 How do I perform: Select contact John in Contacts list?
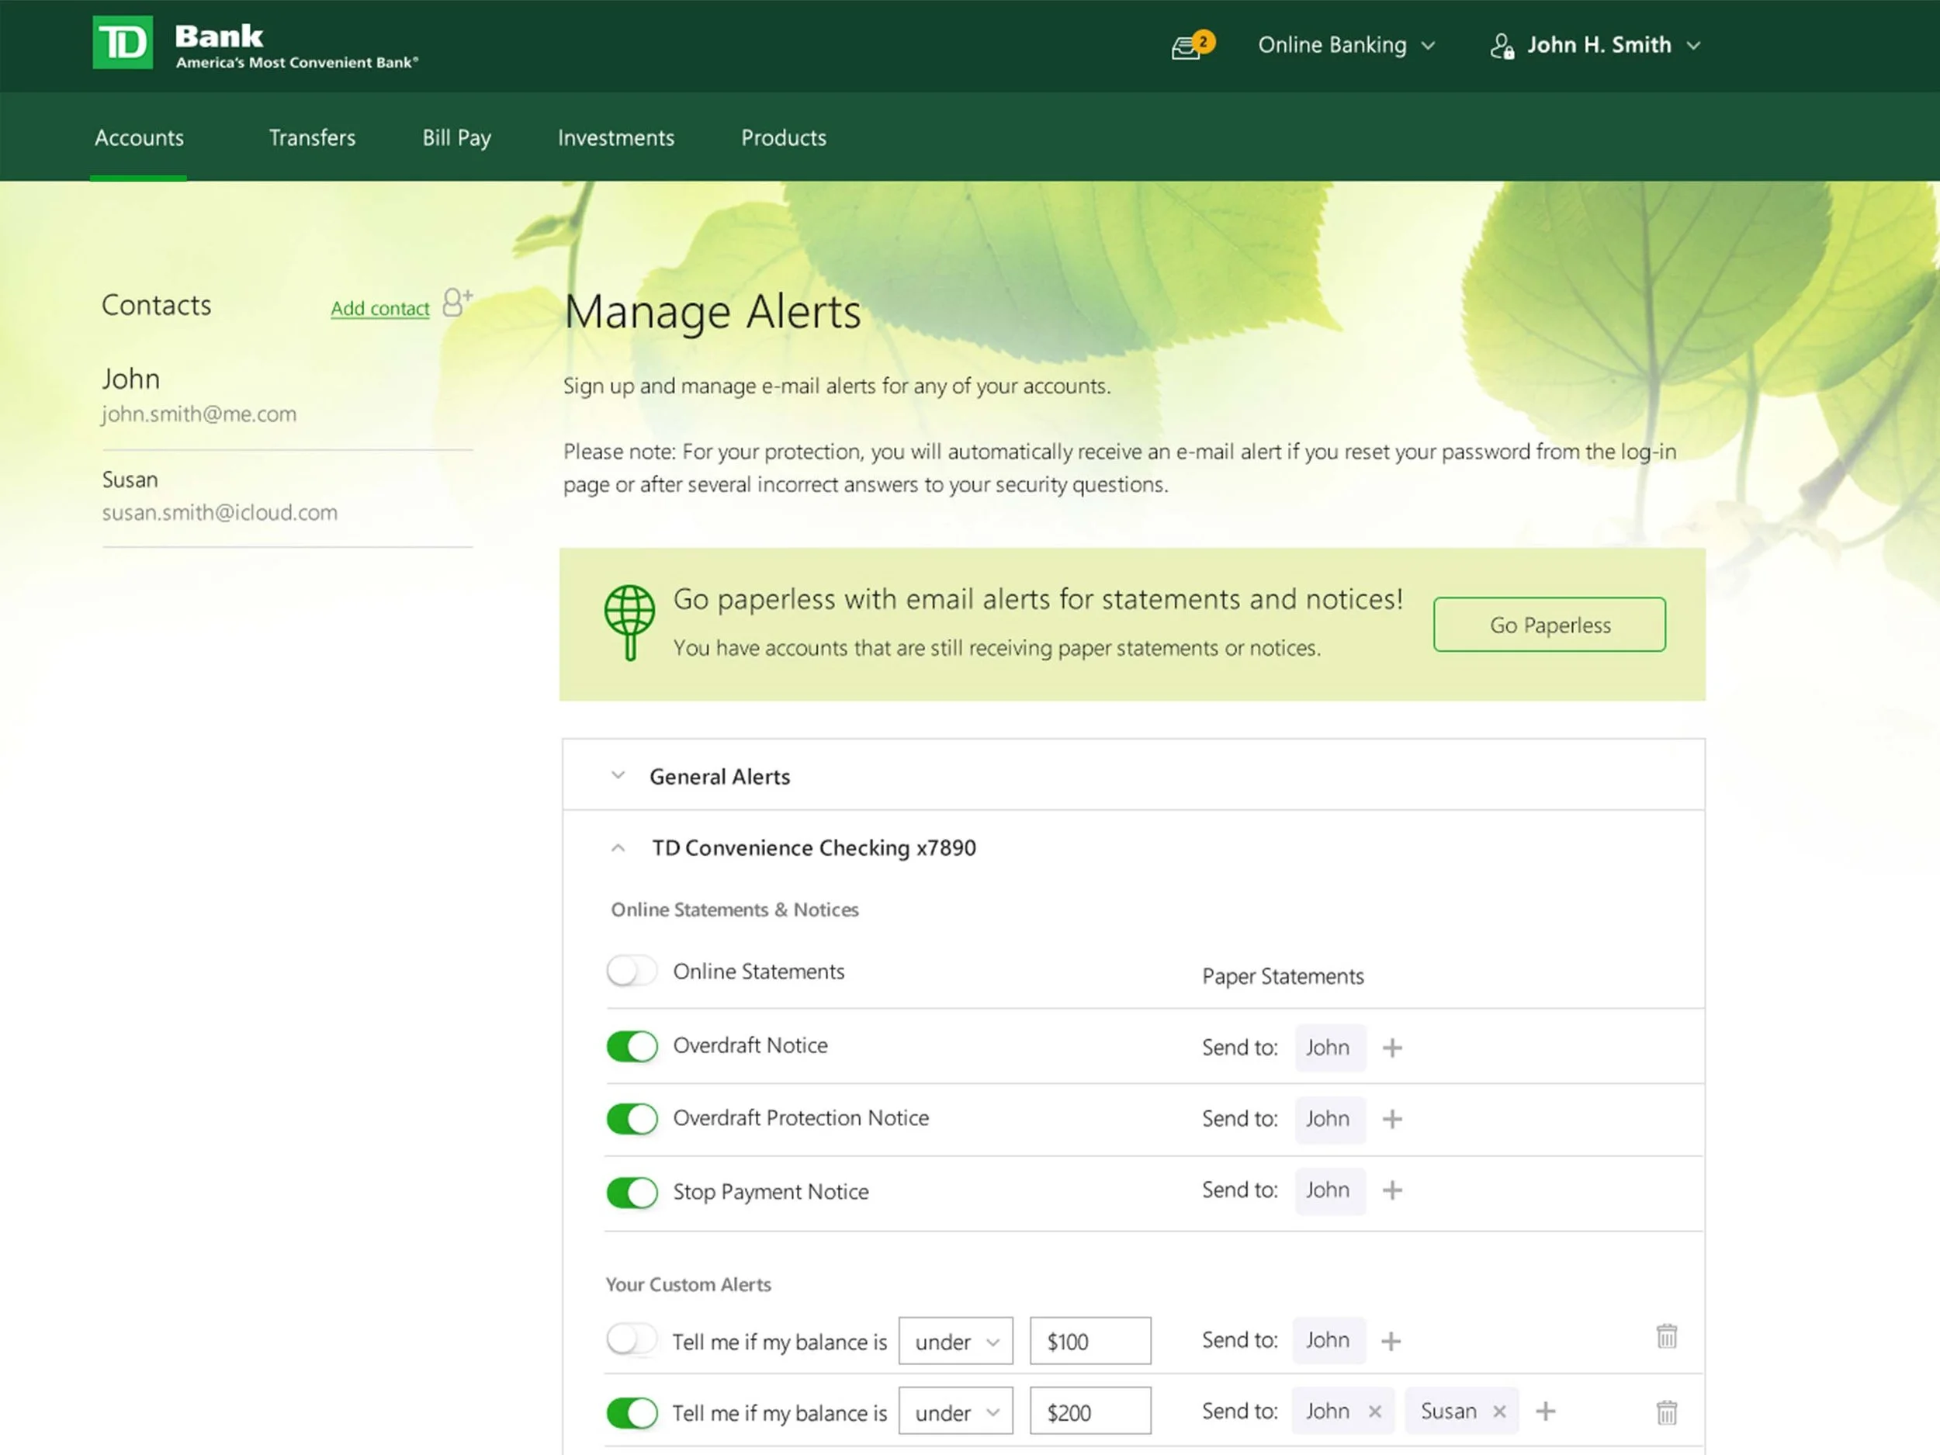(x=130, y=378)
